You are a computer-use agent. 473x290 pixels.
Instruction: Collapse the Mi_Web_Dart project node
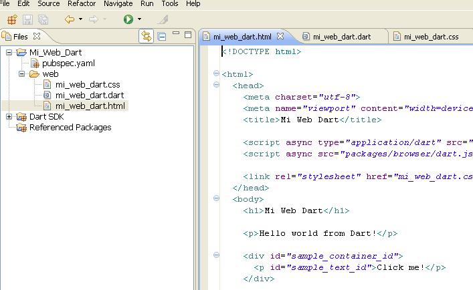point(9,52)
